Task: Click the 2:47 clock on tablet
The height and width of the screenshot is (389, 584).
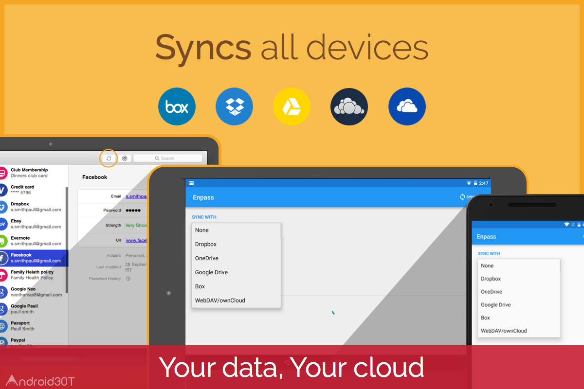Action: click(x=483, y=183)
